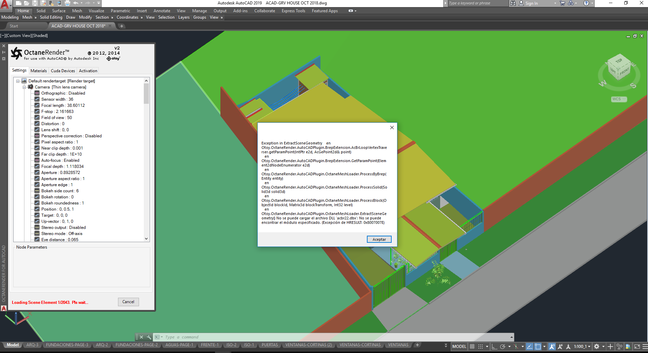The height and width of the screenshot is (353, 648).
Task: Select the F-stop : 2.161663 tree row
Action: [x=54, y=112]
